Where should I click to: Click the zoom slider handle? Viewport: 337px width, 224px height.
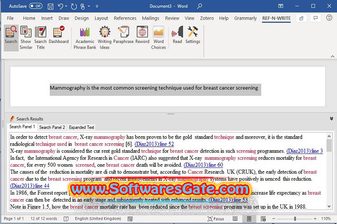tap(295, 219)
